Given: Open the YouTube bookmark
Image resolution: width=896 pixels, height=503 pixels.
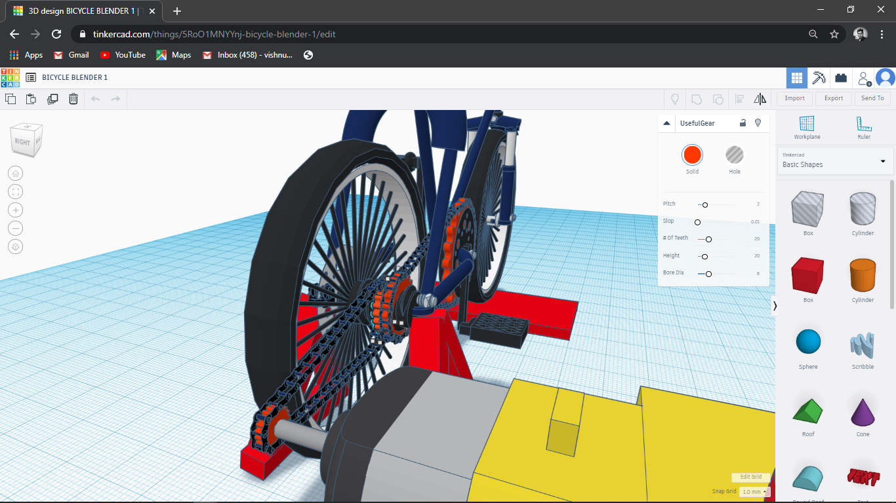Looking at the screenshot, I should pos(123,55).
